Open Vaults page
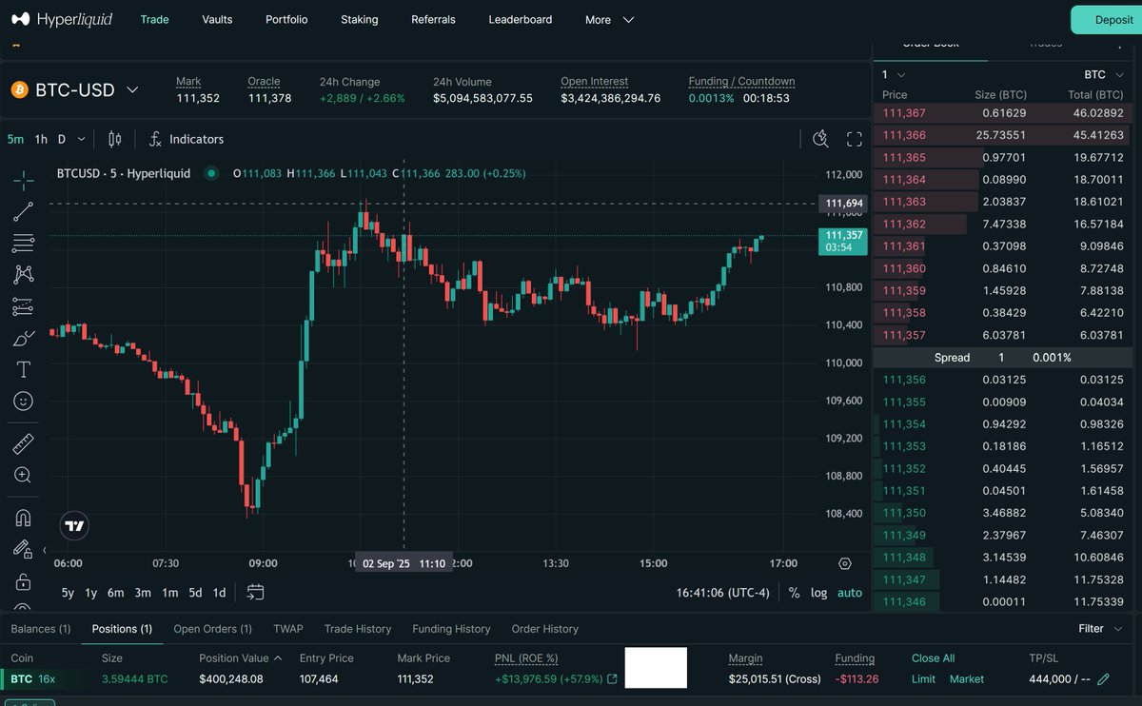 click(x=217, y=19)
